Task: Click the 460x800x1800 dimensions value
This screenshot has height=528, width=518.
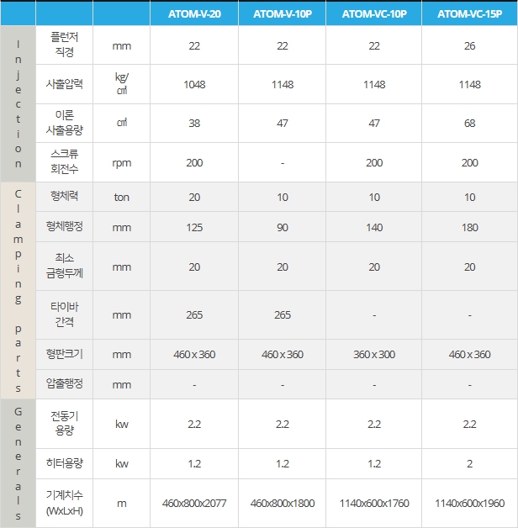Action: (283, 504)
